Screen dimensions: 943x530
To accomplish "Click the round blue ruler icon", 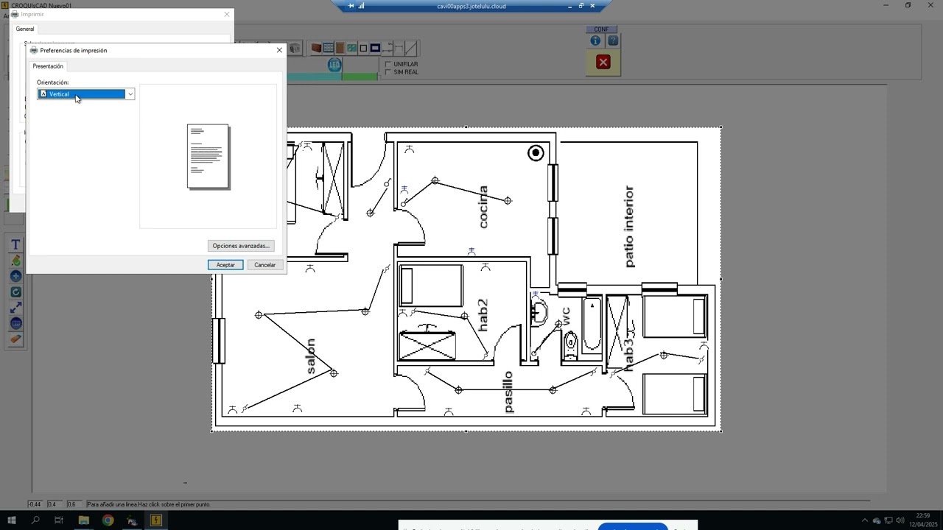I will coord(15,324).
